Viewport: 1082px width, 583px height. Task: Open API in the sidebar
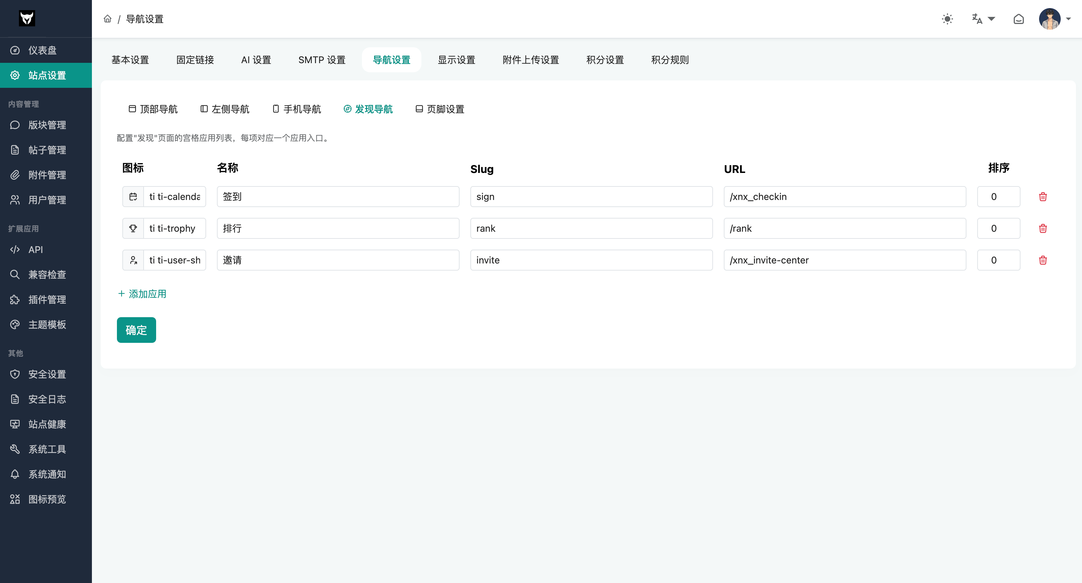tap(46, 250)
